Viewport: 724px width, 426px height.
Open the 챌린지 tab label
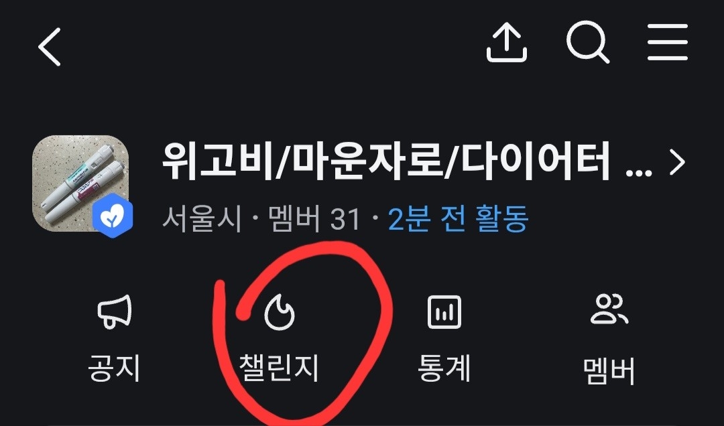(279, 368)
